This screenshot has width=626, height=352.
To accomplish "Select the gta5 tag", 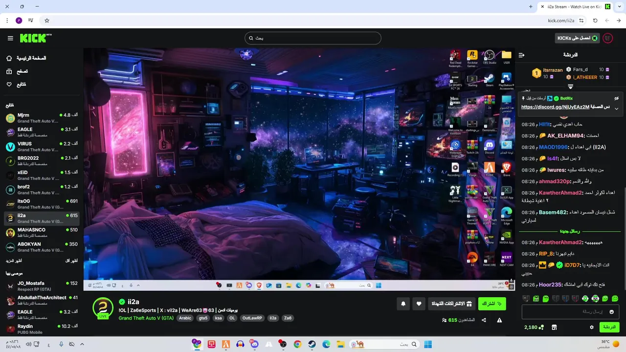I will (203, 318).
